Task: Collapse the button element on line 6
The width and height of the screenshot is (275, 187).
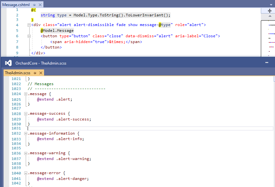Action: coord(29,36)
